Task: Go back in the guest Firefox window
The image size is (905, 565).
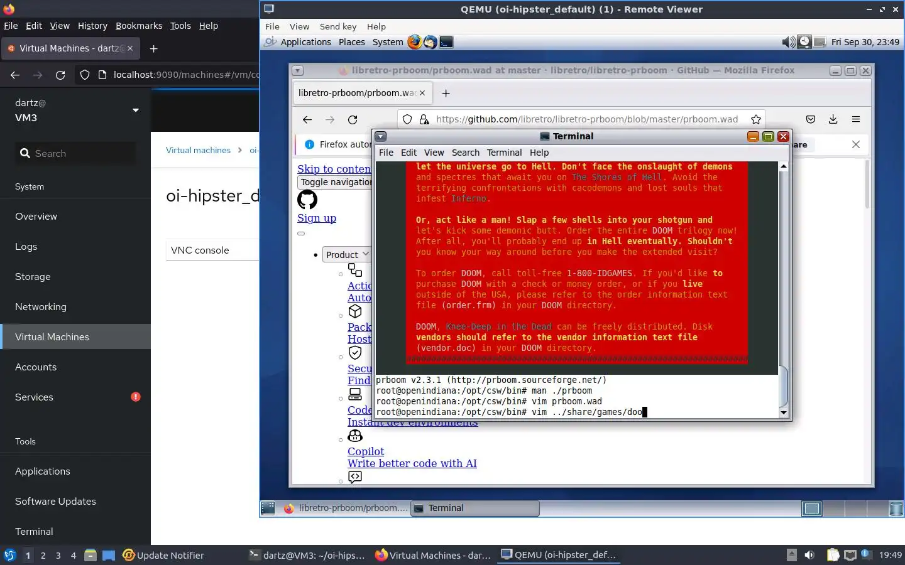Action: (x=307, y=119)
